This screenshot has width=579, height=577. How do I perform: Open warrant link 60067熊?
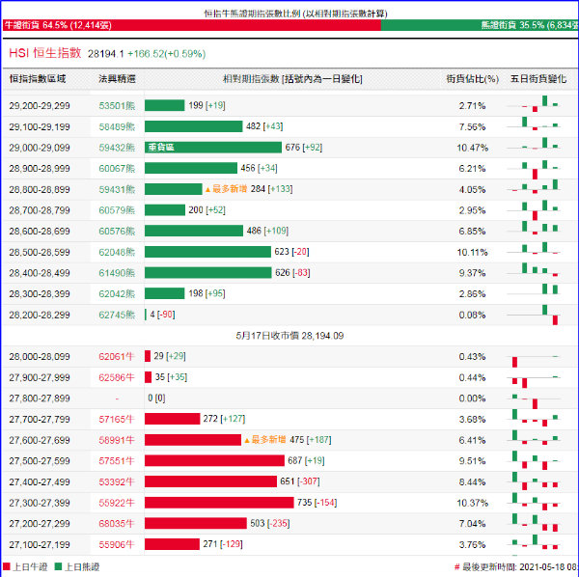[117, 169]
